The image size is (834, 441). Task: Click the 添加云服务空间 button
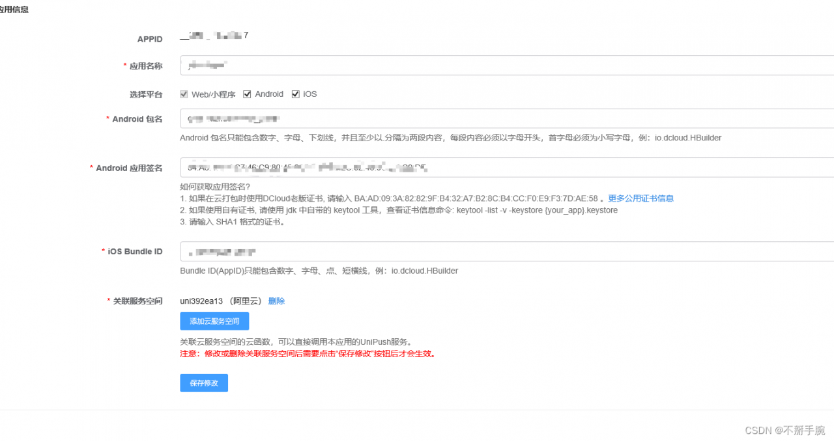point(214,321)
